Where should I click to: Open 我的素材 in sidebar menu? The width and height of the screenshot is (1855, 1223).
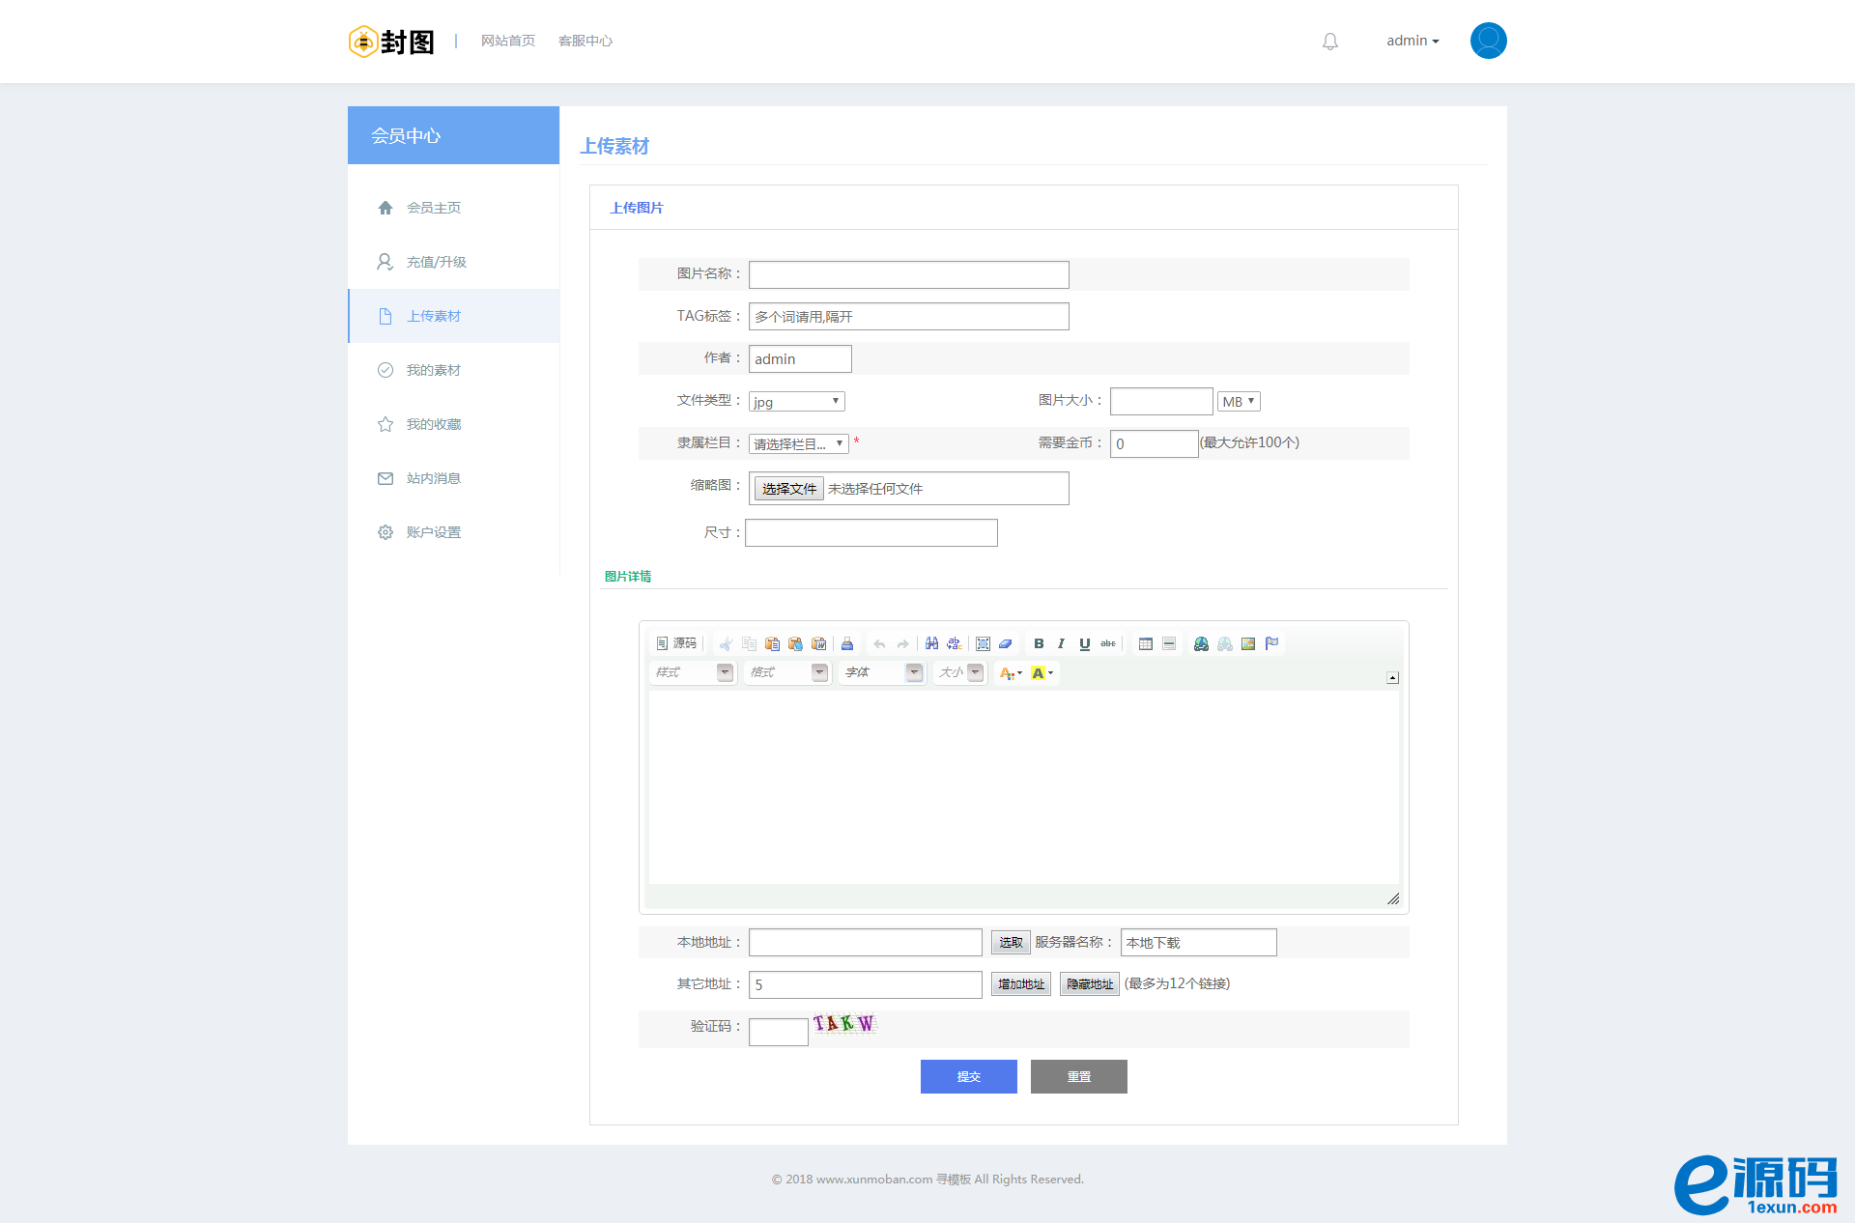pos(433,370)
